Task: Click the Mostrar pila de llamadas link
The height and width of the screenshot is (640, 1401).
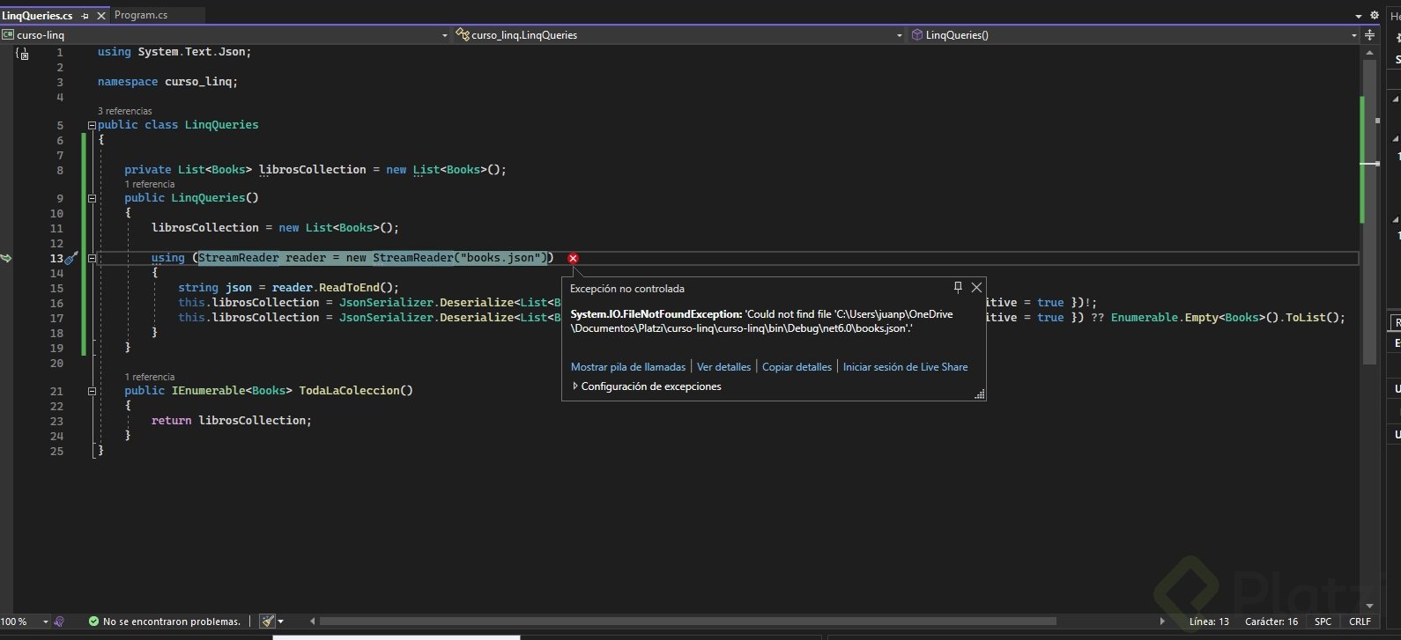Action: (x=627, y=367)
